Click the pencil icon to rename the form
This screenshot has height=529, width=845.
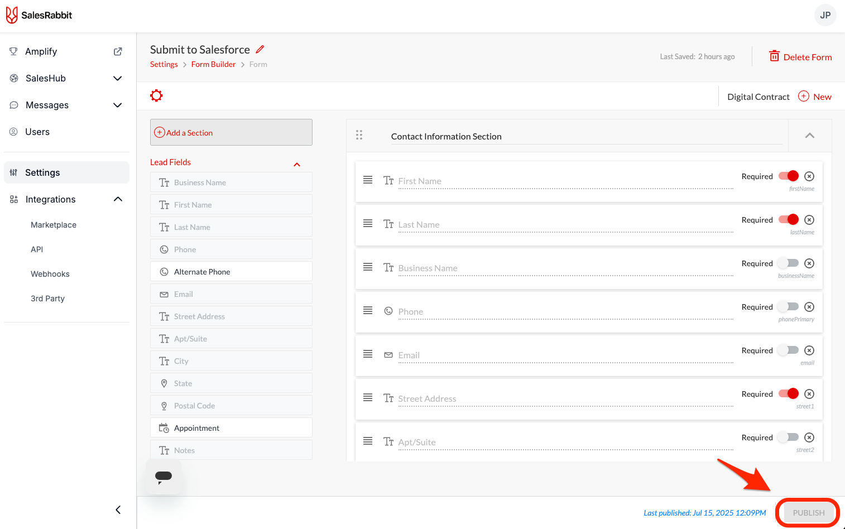point(260,49)
